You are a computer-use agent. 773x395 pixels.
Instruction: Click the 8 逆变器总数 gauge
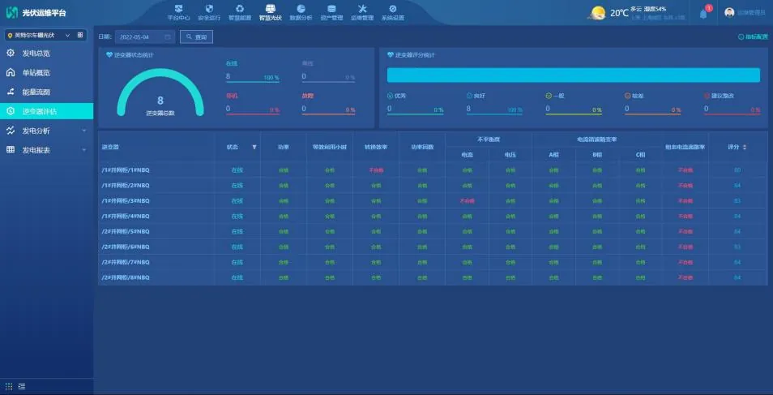coord(160,92)
